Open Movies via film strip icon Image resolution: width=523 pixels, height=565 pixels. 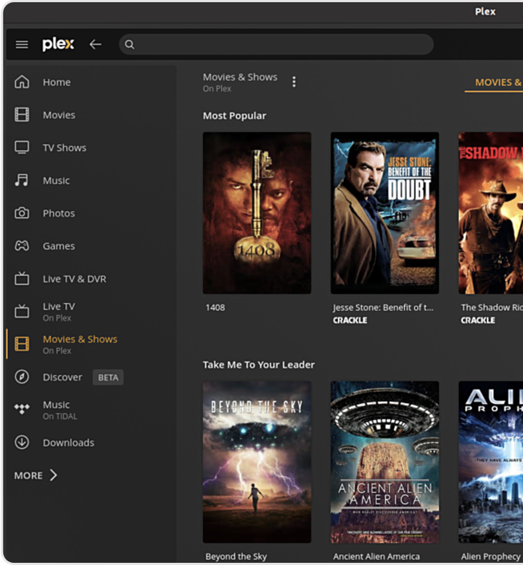pyautogui.click(x=22, y=115)
